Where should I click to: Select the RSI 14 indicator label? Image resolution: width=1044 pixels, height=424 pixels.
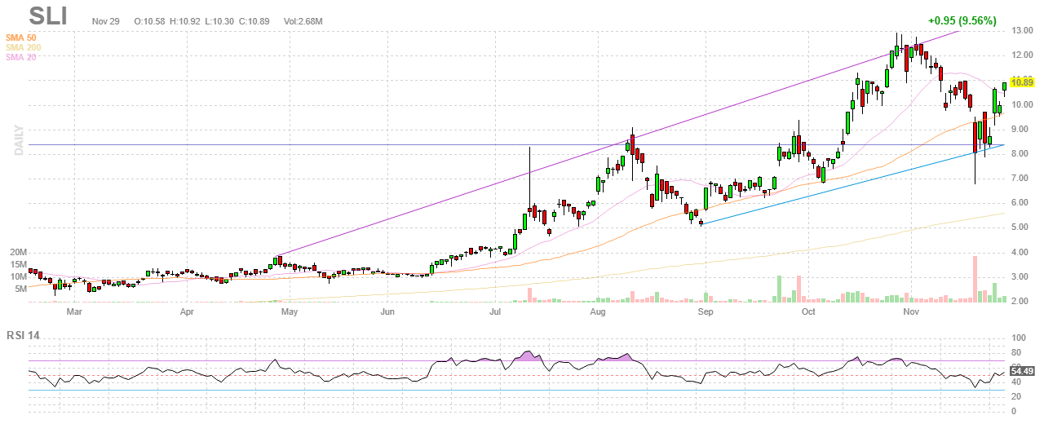coord(25,333)
